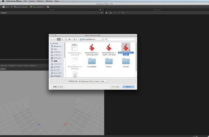Select Bitmap2Material_2_RealTi...bile.sbsar file icon

point(109,47)
